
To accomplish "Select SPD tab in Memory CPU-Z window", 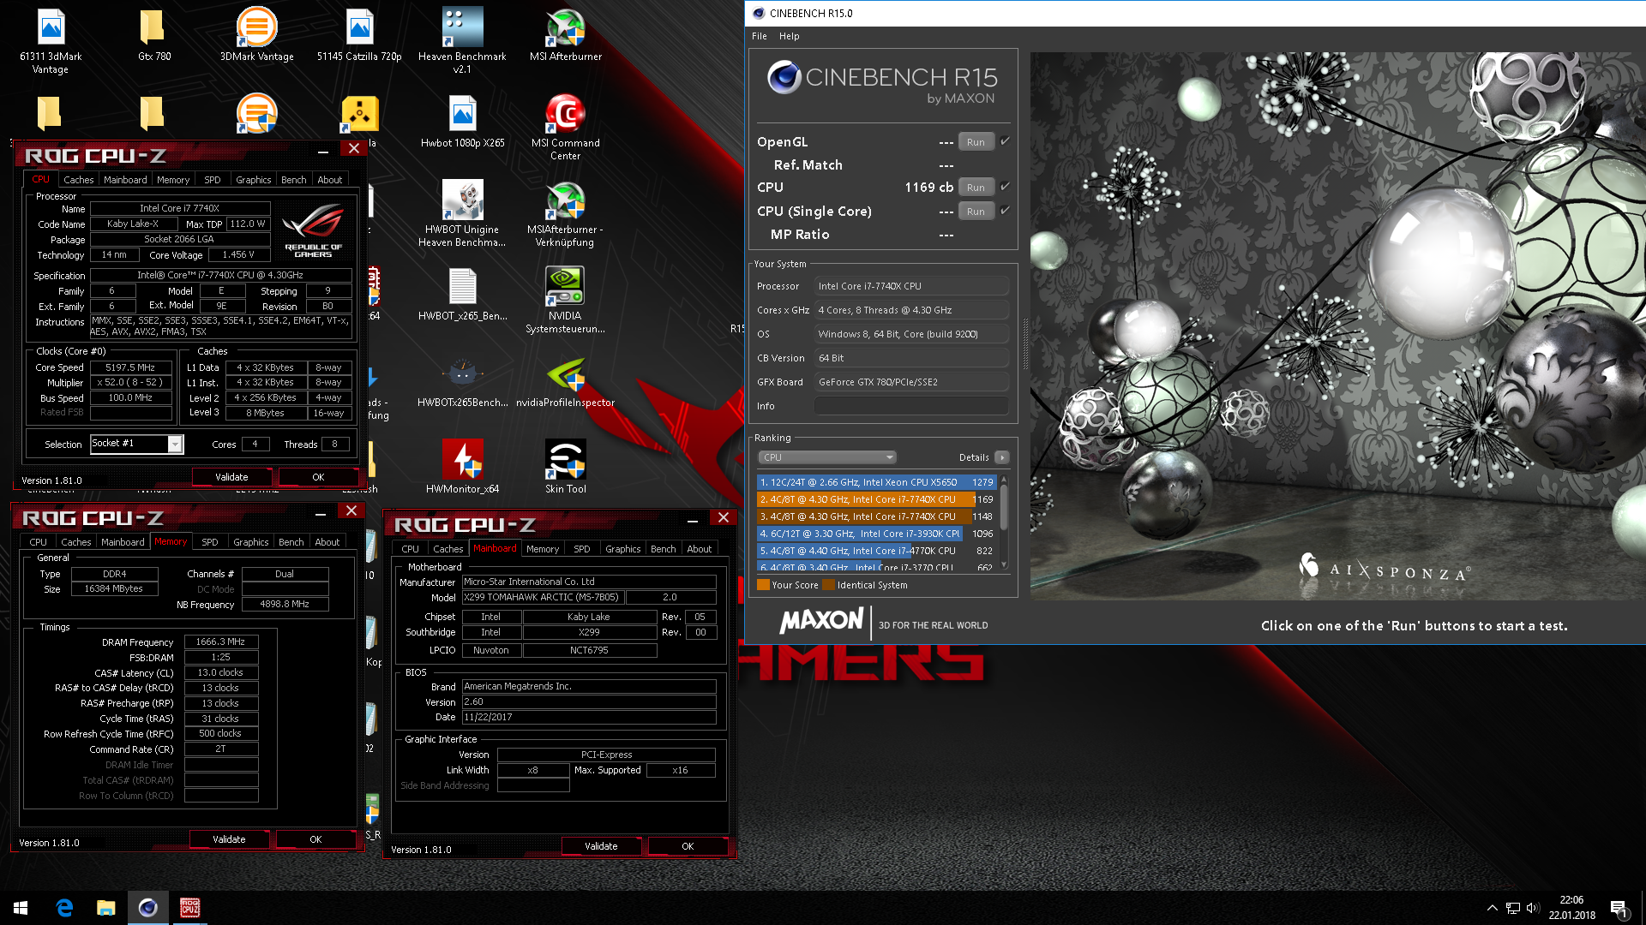I will pyautogui.click(x=210, y=542).
